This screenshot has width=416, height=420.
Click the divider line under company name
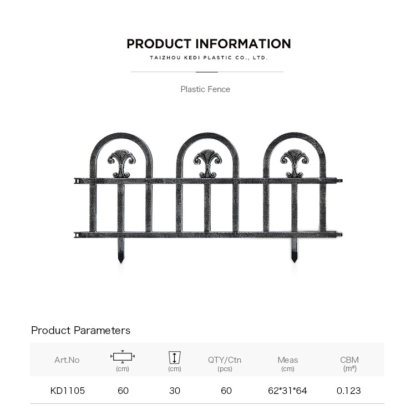(207, 72)
